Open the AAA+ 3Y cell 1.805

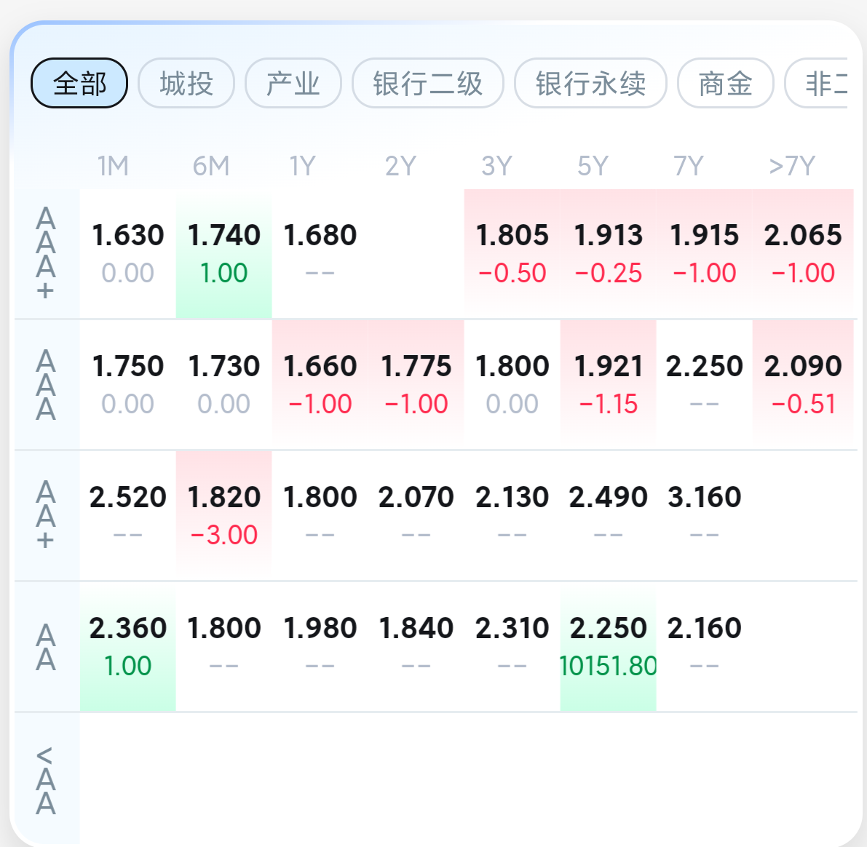(x=512, y=254)
